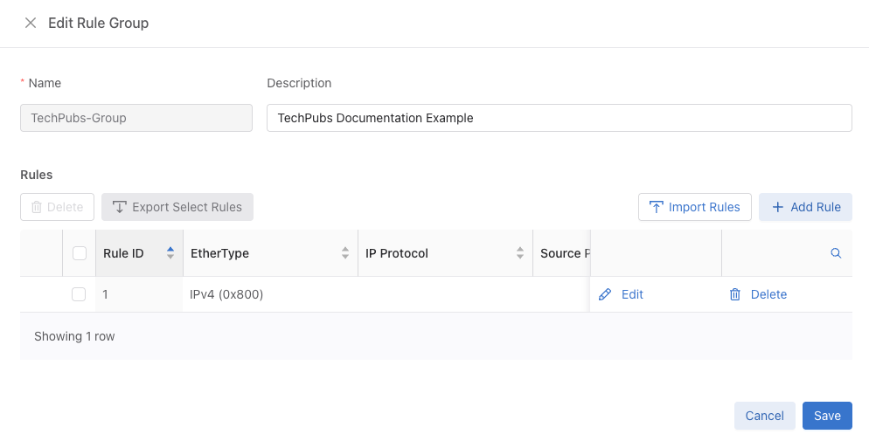Click the plus icon on Add Rule
Viewport: 869px width, 441px height.
(x=777, y=207)
